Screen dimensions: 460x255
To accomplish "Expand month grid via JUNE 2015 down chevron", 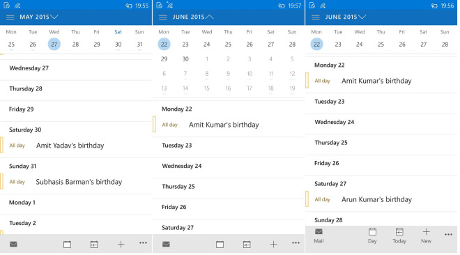I will tap(362, 17).
